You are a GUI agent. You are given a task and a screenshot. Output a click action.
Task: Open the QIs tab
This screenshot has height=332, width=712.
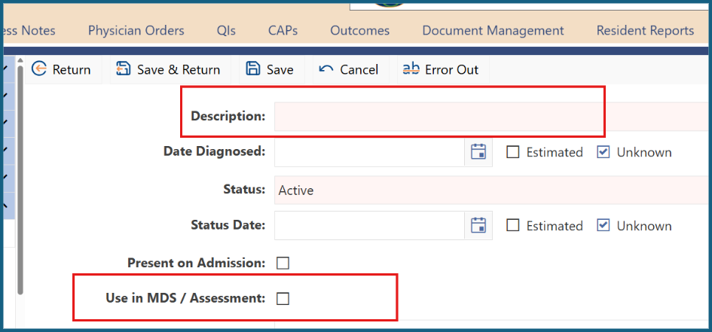pos(226,30)
